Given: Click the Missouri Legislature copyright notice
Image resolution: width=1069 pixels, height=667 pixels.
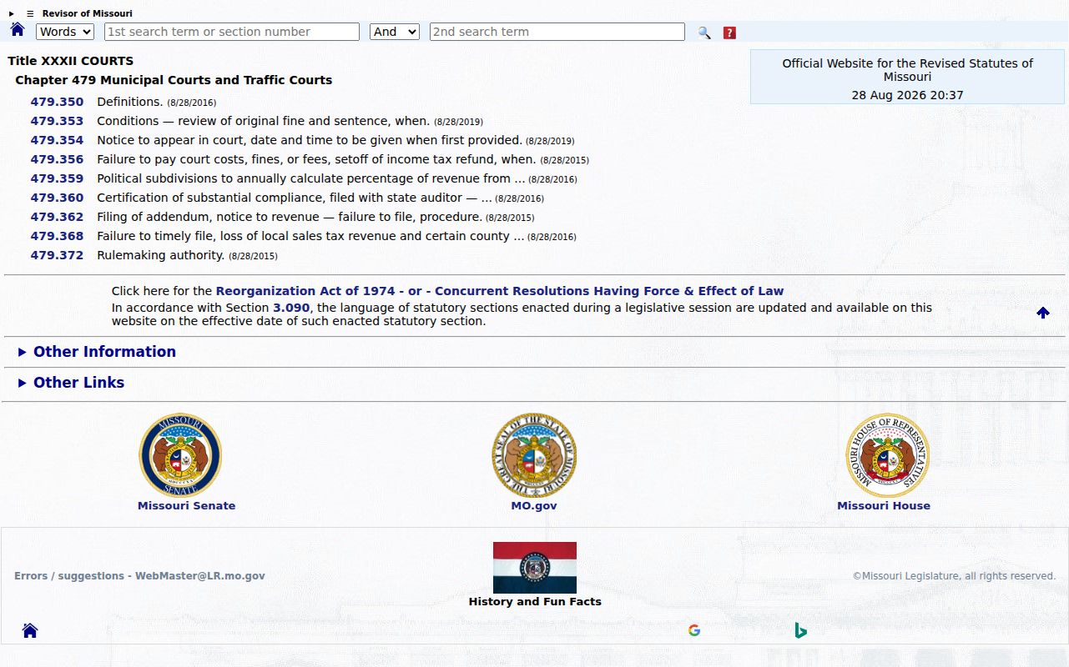Looking at the screenshot, I should [954, 576].
